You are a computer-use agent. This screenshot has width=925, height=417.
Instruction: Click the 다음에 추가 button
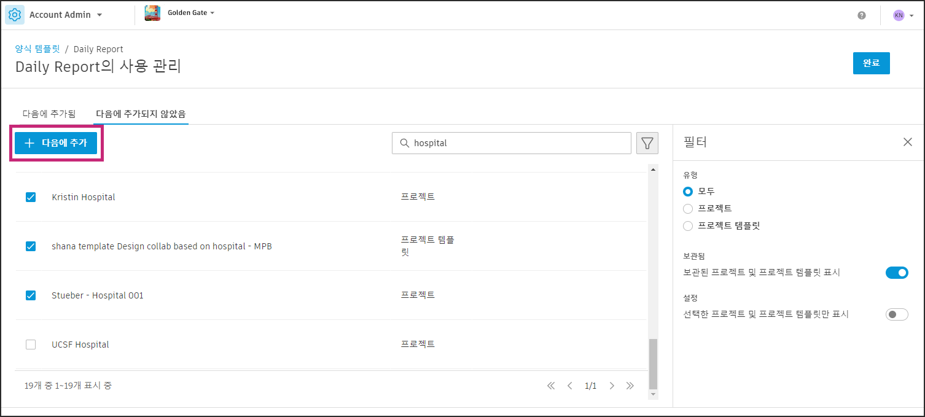[x=56, y=142]
